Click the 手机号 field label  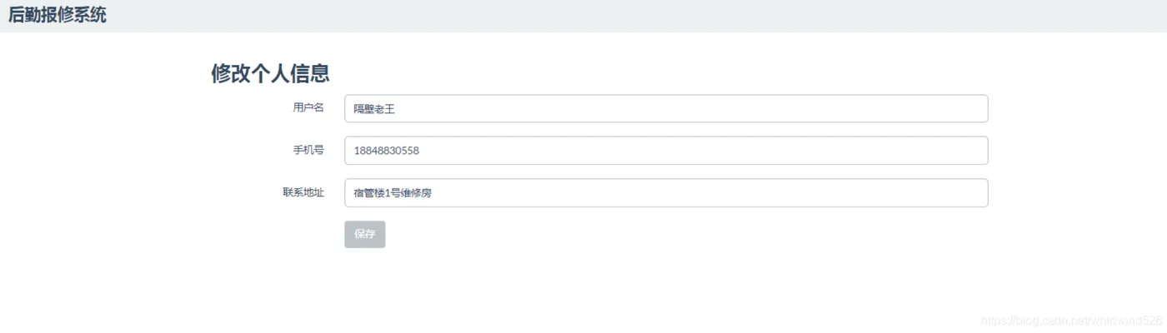[308, 150]
